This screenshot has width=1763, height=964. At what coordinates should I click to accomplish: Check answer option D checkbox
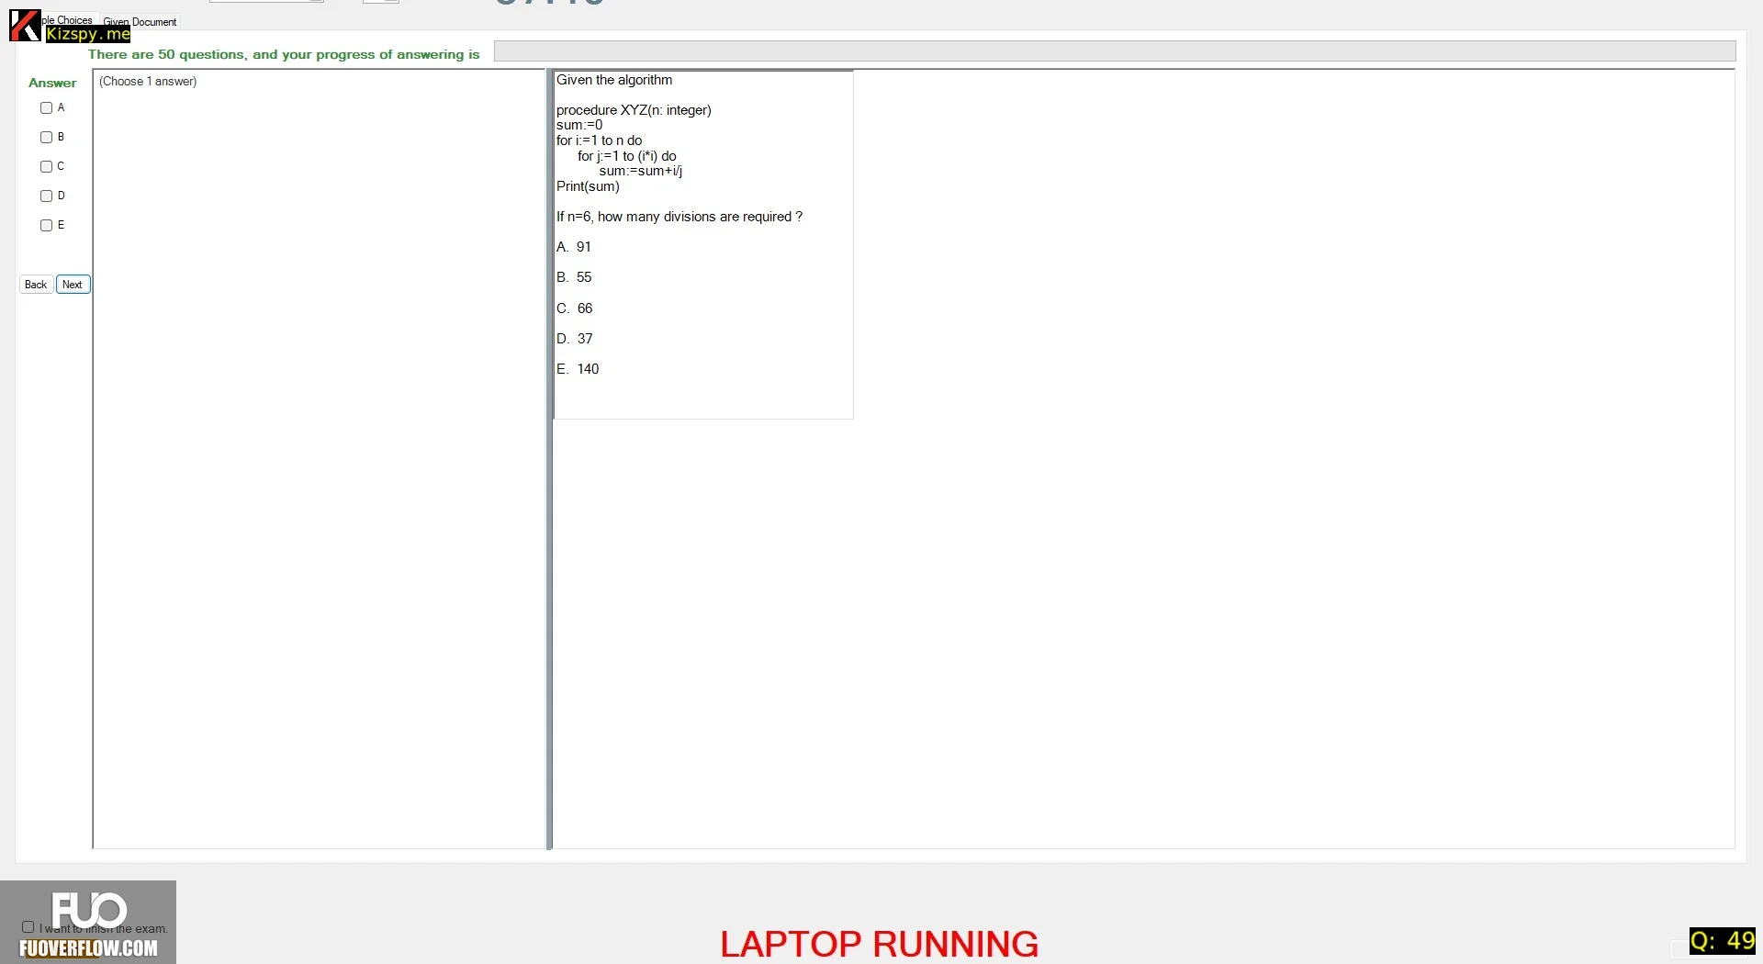point(46,196)
